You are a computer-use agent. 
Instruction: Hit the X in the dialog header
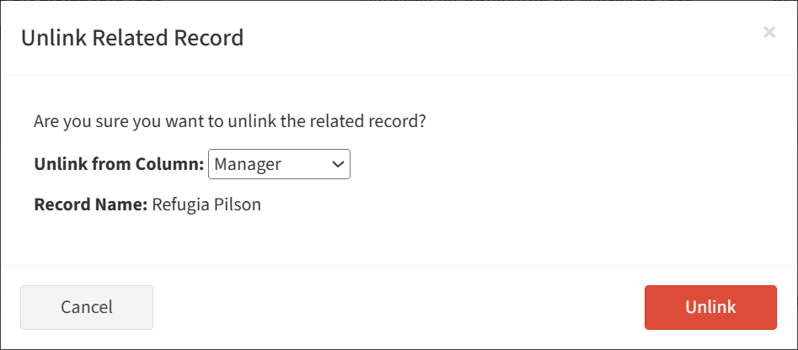(769, 33)
